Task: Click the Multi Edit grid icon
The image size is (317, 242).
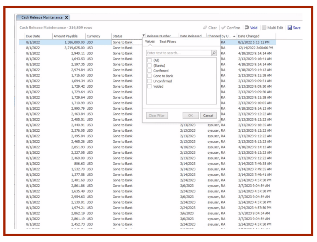Action: [x=264, y=28]
